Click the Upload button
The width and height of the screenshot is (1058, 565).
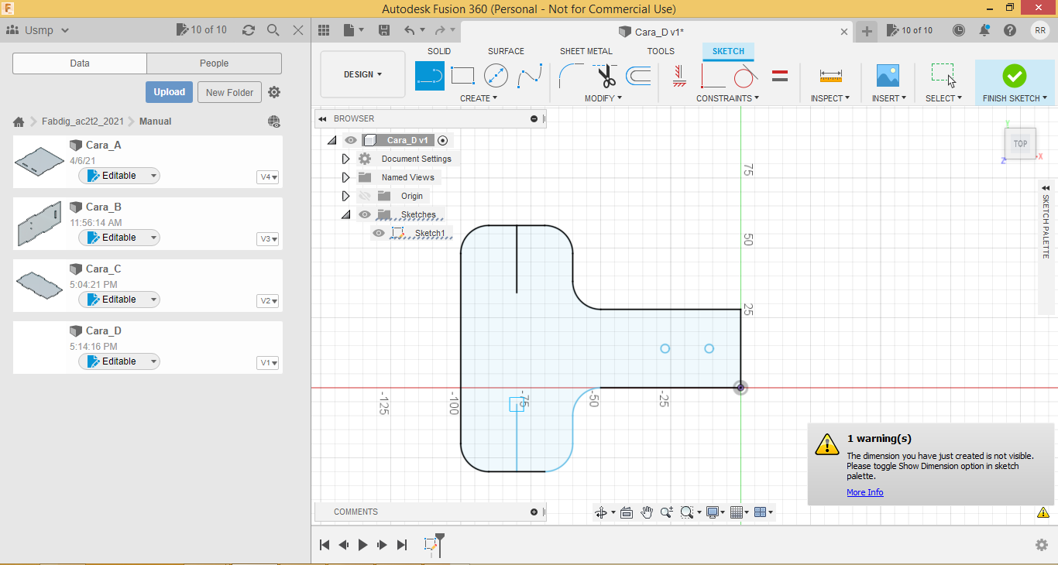tap(169, 92)
